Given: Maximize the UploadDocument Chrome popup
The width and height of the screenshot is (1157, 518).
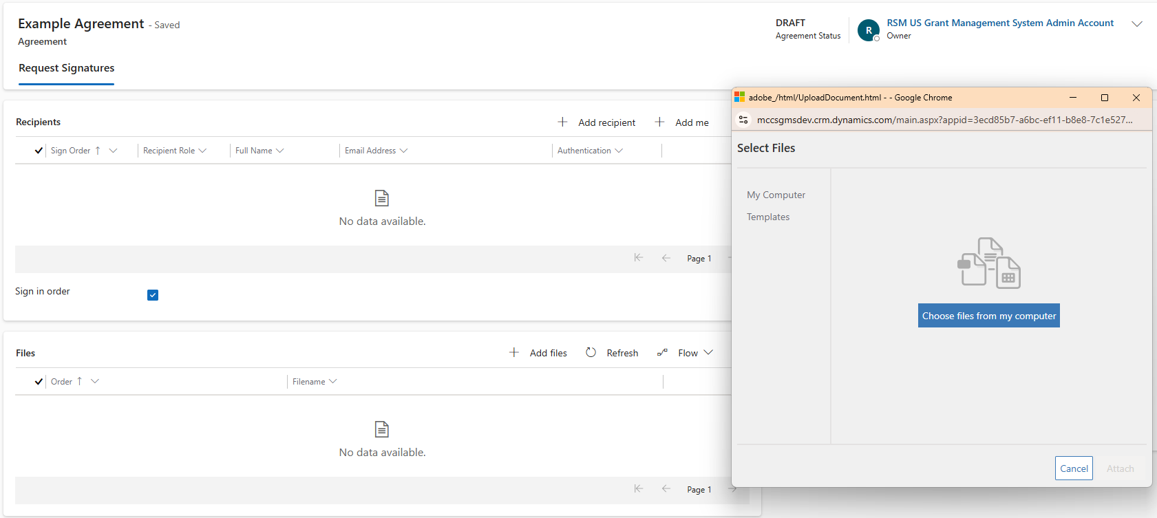Looking at the screenshot, I should point(1105,98).
